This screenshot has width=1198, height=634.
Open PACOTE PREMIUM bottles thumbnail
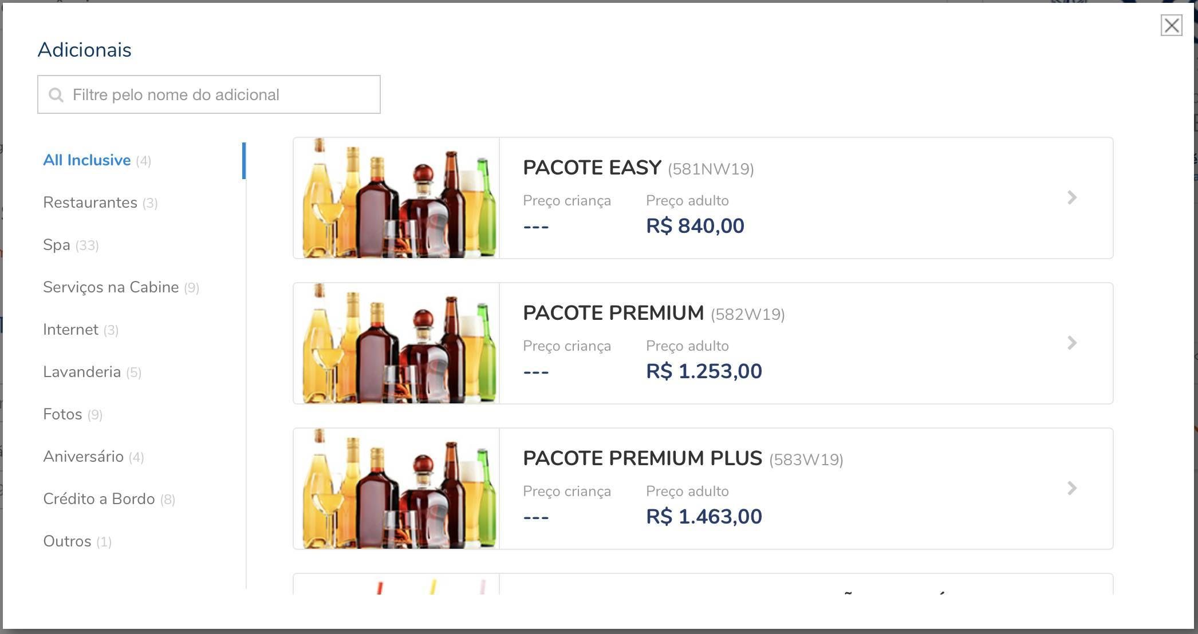pos(396,343)
